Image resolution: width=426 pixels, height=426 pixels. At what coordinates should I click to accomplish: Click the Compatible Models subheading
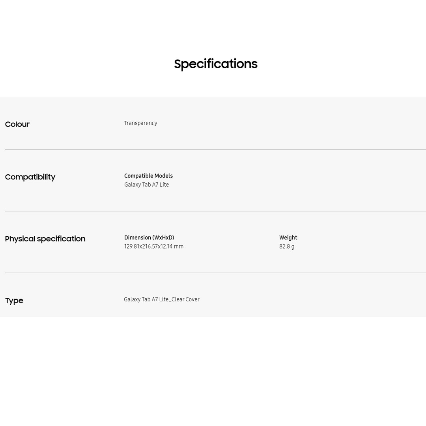148,176
